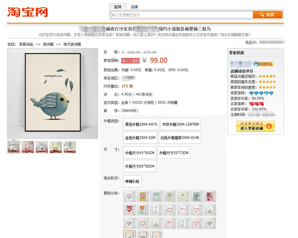298x238 pixels.
Task: Click the 和我联系 chat icon
Action: [x=263, y=64]
